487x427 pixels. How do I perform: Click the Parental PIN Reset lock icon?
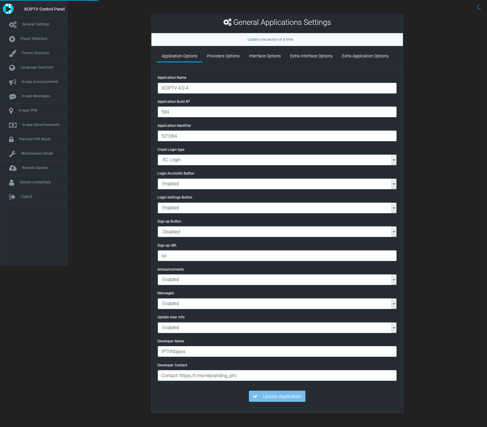point(11,139)
